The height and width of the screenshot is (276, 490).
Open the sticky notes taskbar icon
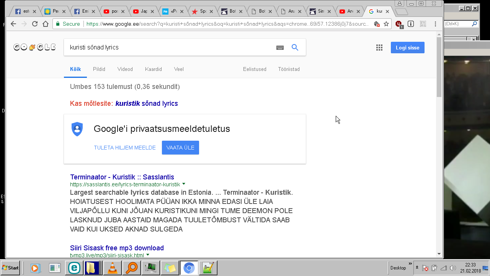169,268
